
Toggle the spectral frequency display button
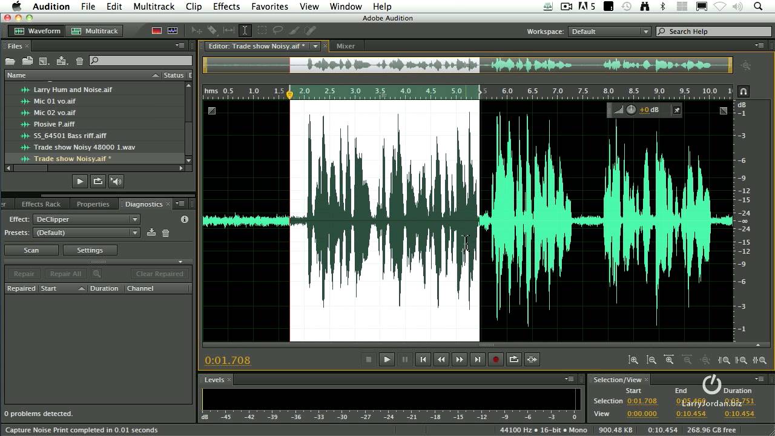tap(157, 31)
